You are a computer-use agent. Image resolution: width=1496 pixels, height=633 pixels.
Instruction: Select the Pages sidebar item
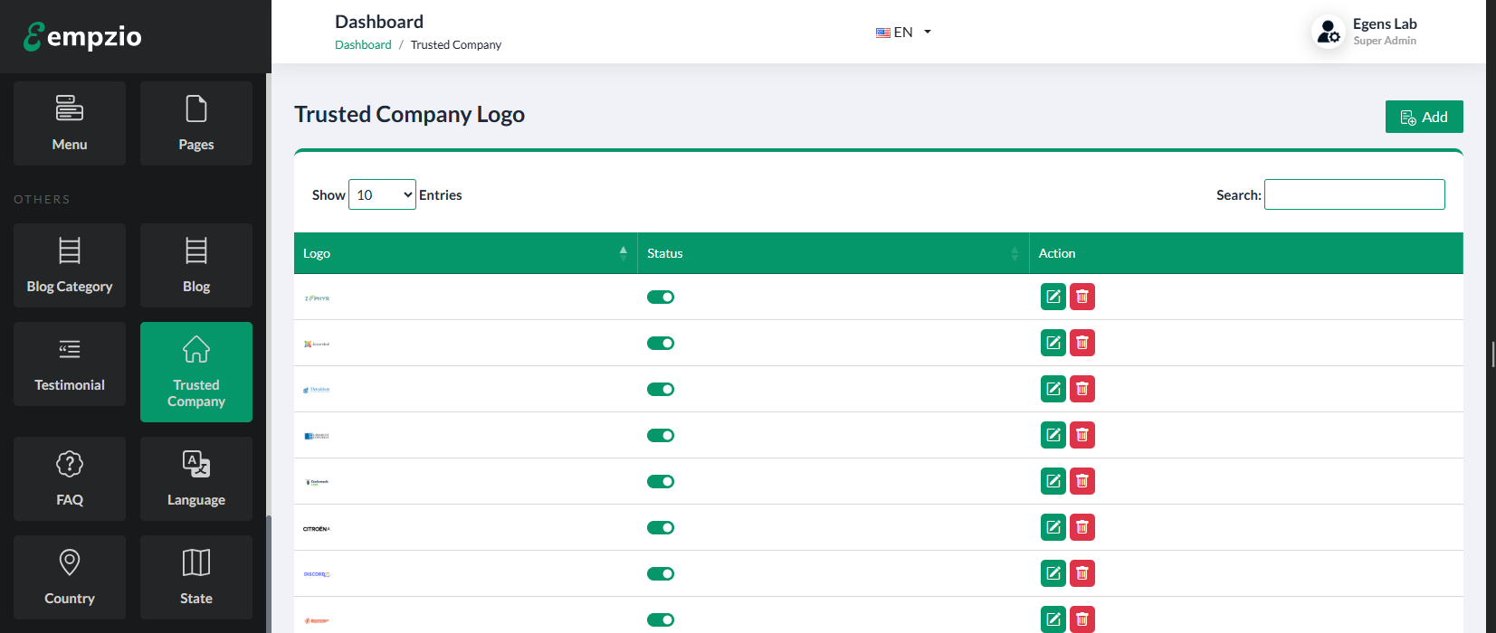pyautogui.click(x=196, y=123)
